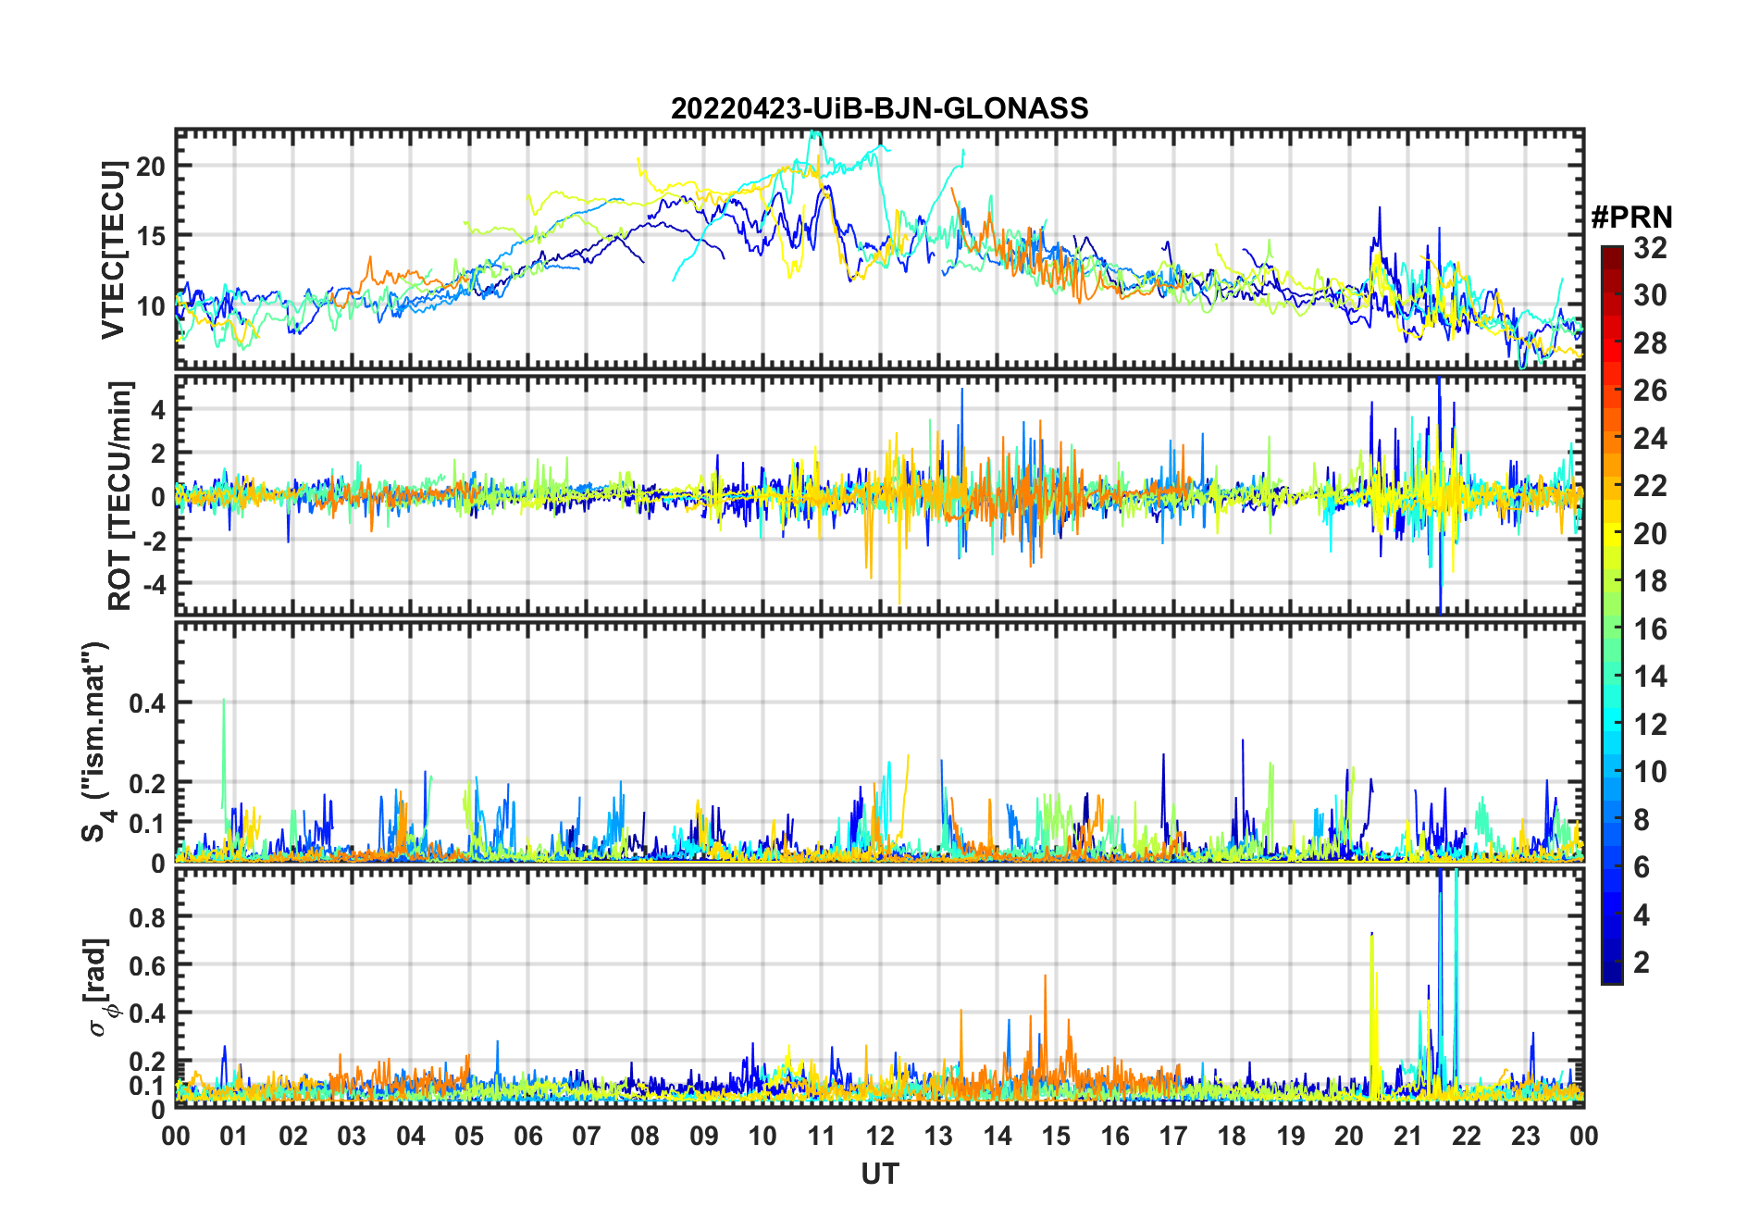Click the ROT [TECU/min] y-axis label
This screenshot has height=1231, width=1760.
120,495
